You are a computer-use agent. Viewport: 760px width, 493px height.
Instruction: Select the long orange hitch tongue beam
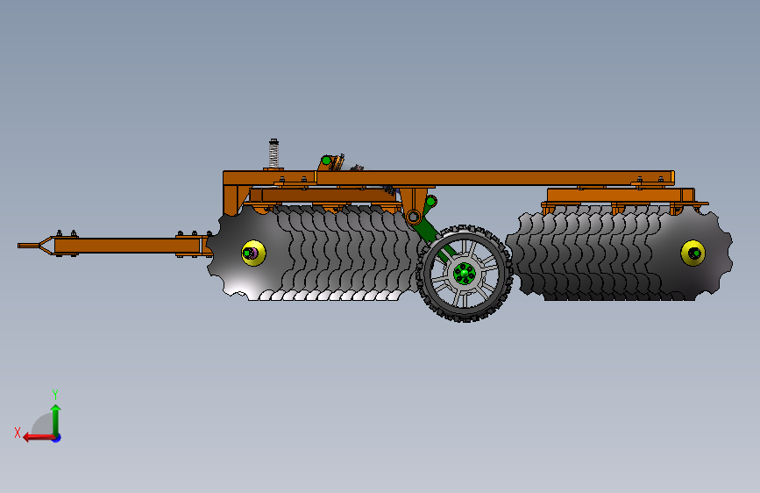click(129, 246)
